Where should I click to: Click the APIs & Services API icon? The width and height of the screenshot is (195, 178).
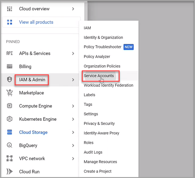(x=9, y=53)
